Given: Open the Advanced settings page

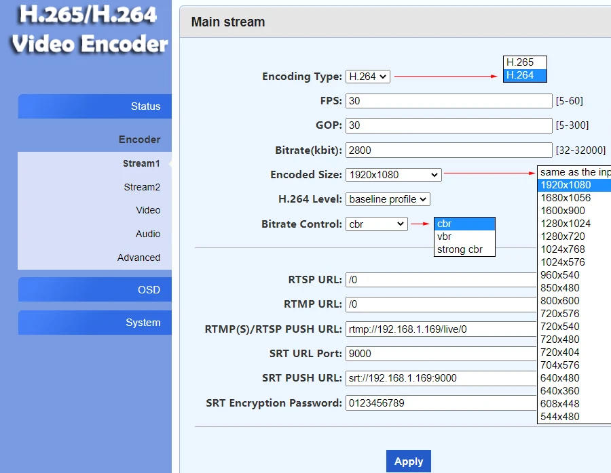Looking at the screenshot, I should [x=138, y=258].
